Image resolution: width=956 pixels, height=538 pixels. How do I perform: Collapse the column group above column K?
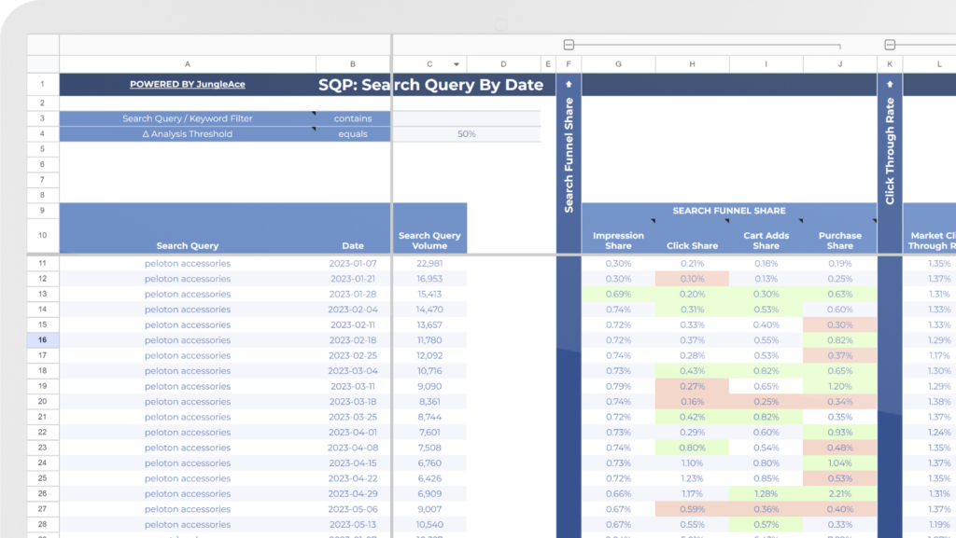[890, 45]
